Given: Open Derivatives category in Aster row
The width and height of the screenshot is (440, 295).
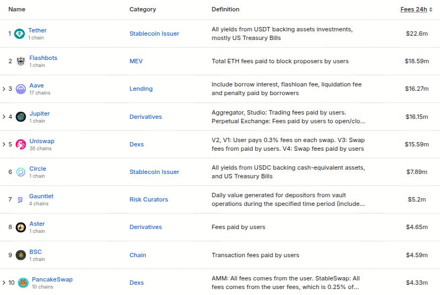Looking at the screenshot, I should click(x=145, y=227).
